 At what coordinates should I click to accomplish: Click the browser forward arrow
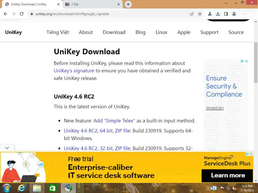coord(14,14)
